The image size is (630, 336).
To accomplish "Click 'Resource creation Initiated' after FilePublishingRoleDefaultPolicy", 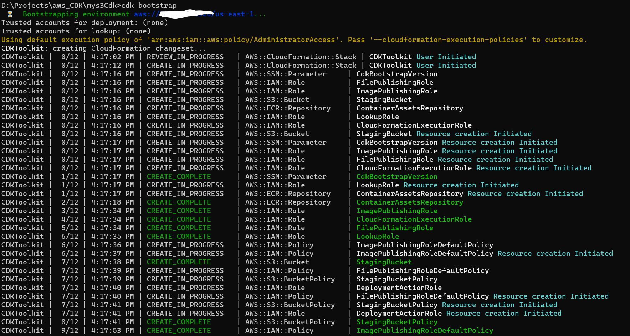I will (x=551, y=296).
